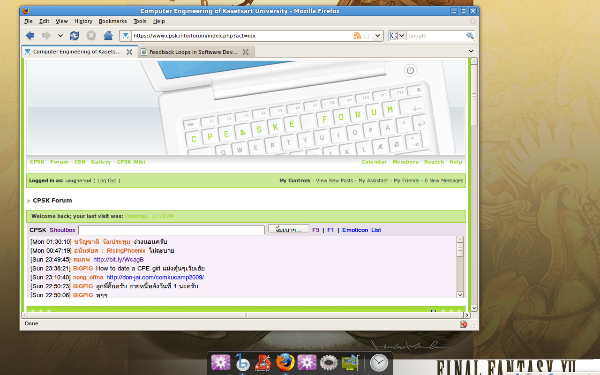Open the Forum navigation link
Image resolution: width=600 pixels, height=375 pixels.
59,162
